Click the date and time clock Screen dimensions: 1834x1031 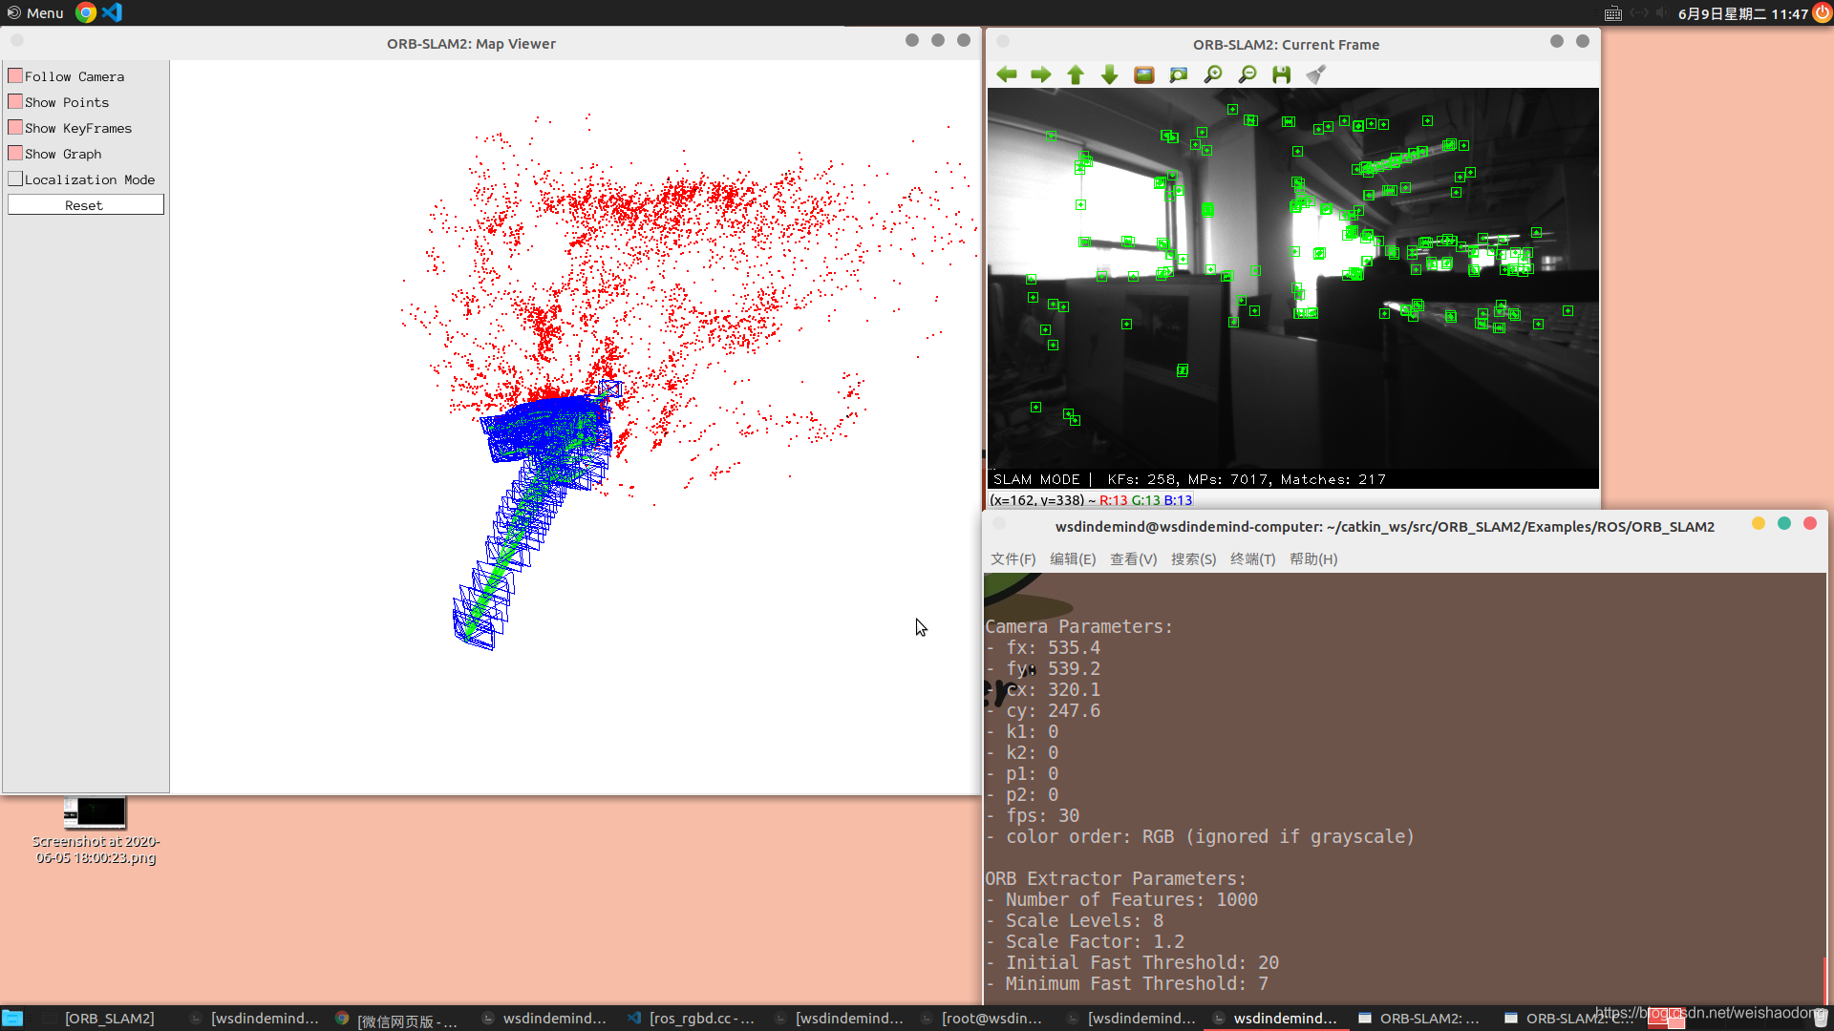pos(1742,13)
